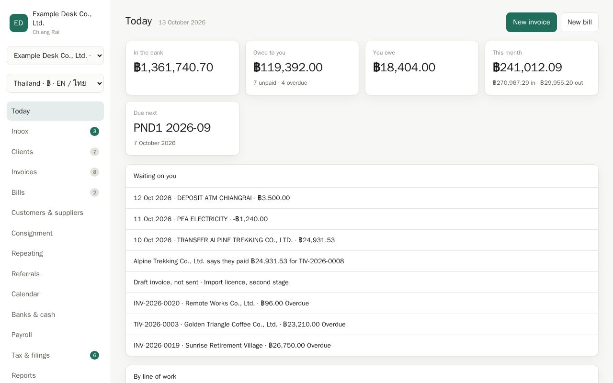The height and width of the screenshot is (383, 613).
Task: Open the Owed to you card
Action: [302, 68]
